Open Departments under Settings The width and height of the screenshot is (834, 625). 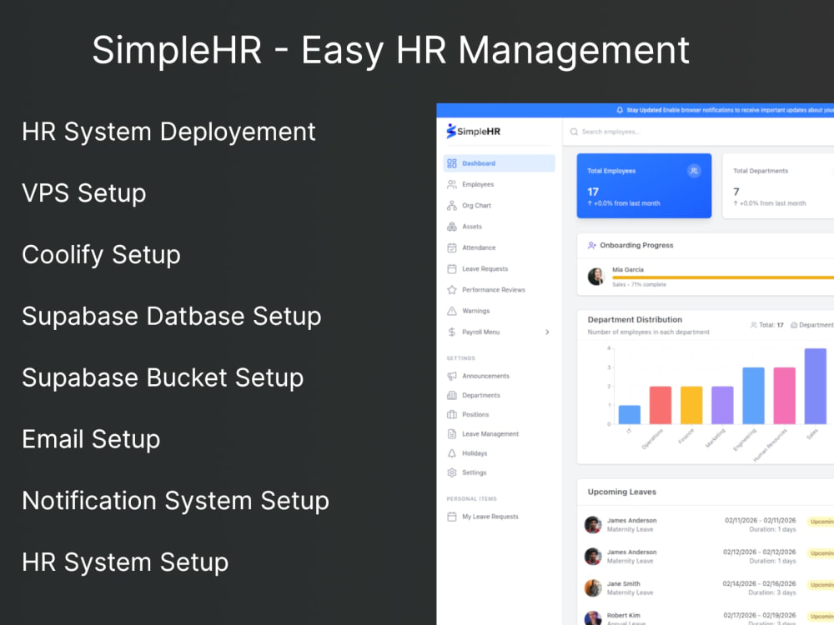pos(499,395)
